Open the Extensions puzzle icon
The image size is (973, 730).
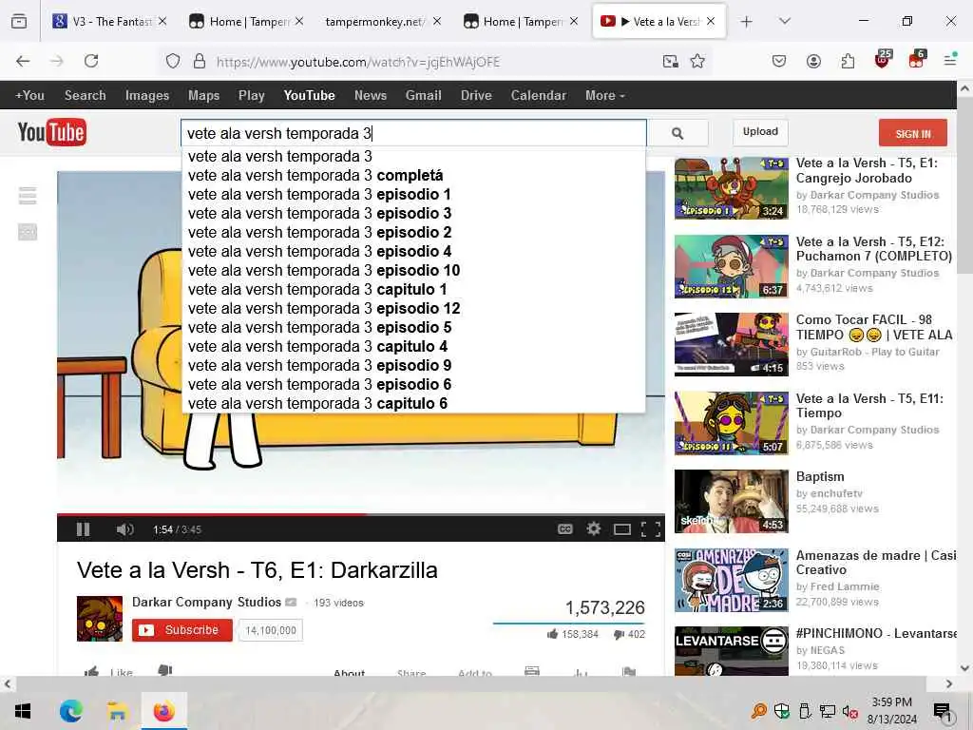(x=848, y=61)
